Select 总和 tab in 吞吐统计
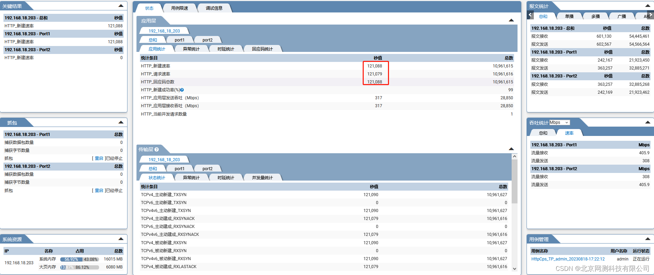The height and width of the screenshot is (275, 654). 543,133
